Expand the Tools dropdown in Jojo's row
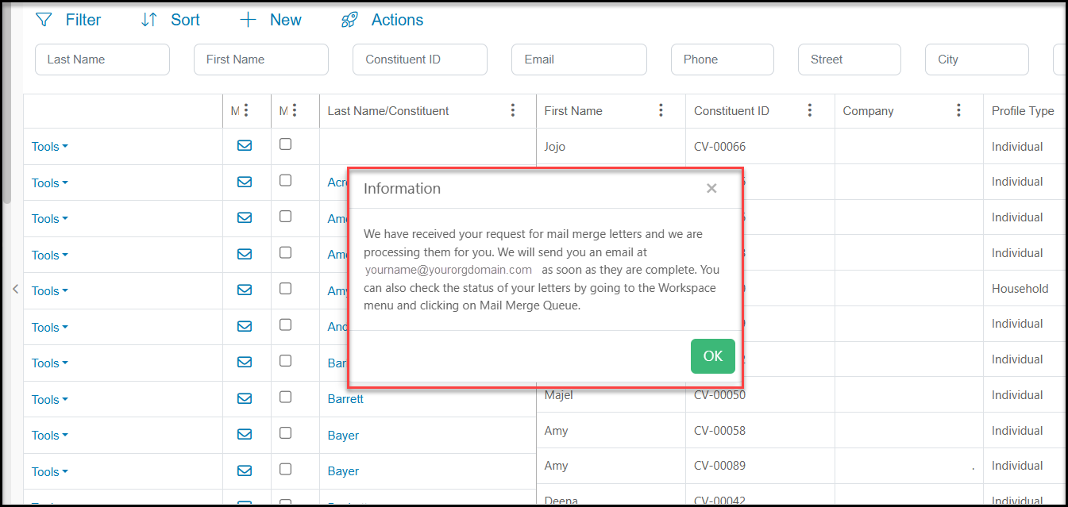This screenshot has width=1068, height=507. [x=50, y=147]
